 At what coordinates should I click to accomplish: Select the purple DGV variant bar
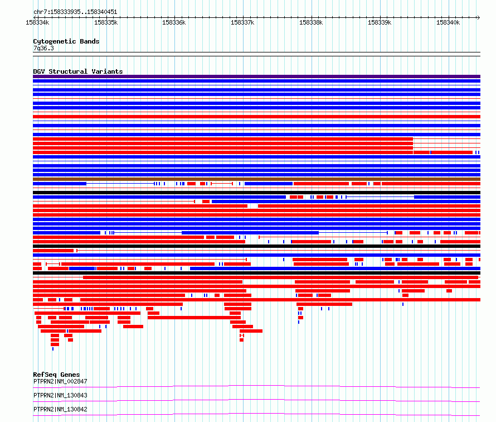pos(256,76)
